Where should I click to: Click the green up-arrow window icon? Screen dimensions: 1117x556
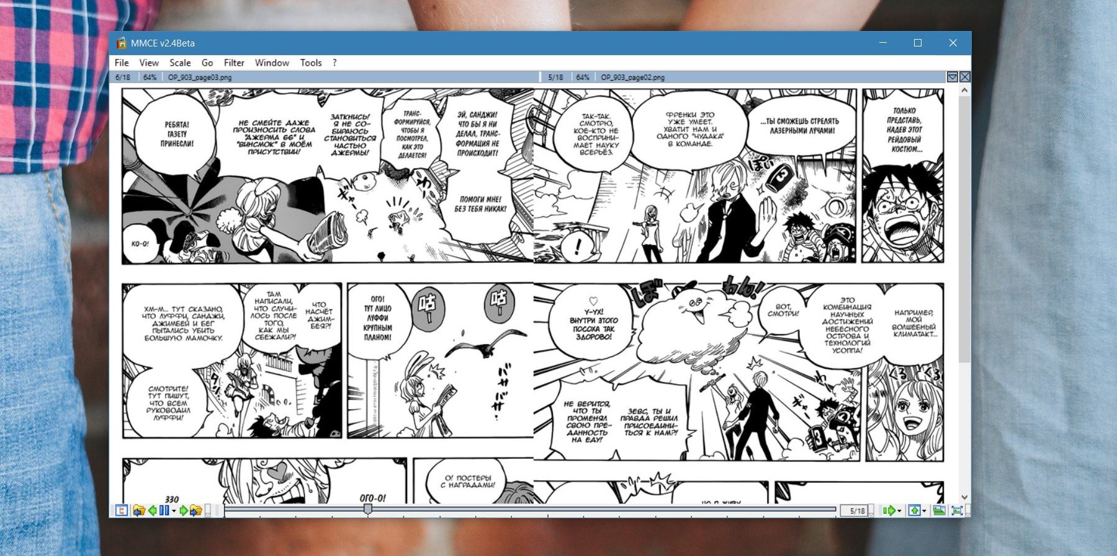[914, 510]
